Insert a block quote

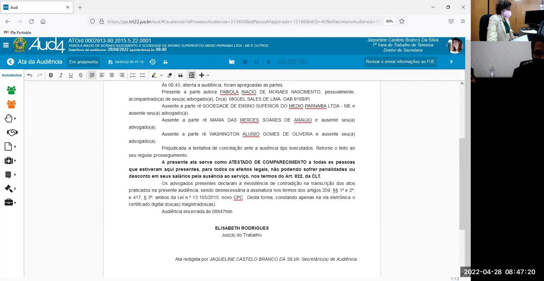[180, 75]
